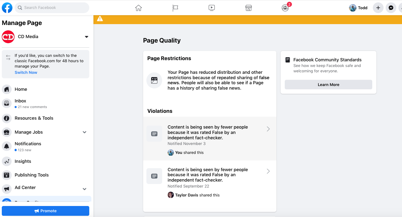Click the Promote button

(x=46, y=211)
